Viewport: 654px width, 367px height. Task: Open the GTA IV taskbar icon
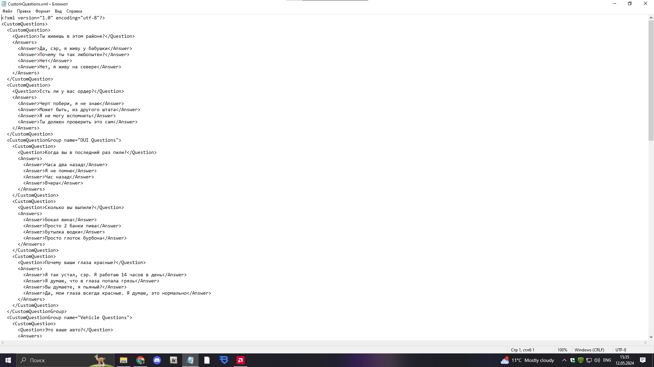click(174, 360)
